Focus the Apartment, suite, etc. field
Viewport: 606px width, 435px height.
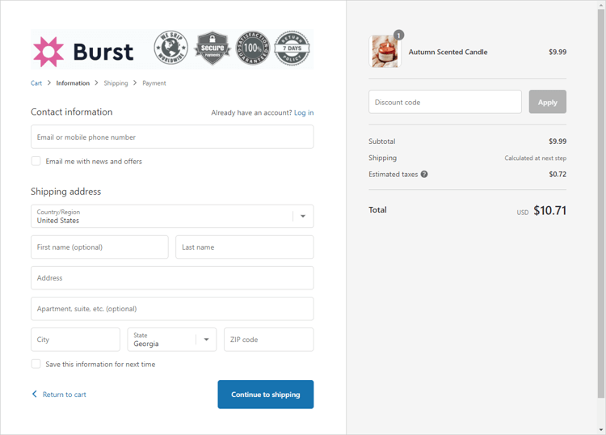(172, 309)
